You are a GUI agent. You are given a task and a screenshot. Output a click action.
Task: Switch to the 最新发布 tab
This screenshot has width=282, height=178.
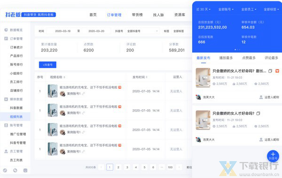tap(204, 58)
